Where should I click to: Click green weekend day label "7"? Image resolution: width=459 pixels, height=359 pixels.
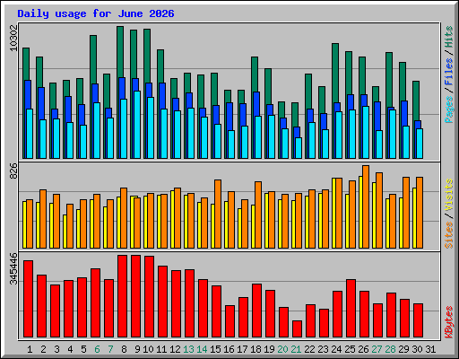110,349
